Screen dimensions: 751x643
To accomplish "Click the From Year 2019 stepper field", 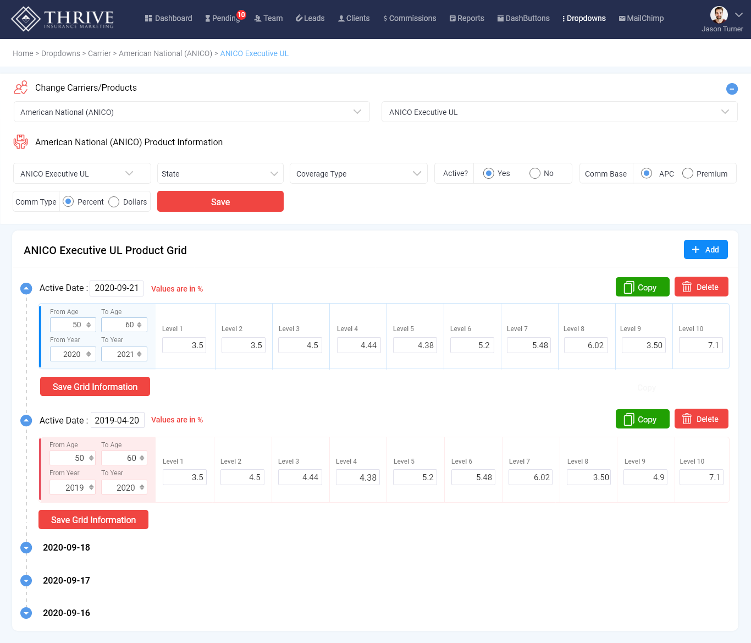I will [73, 487].
